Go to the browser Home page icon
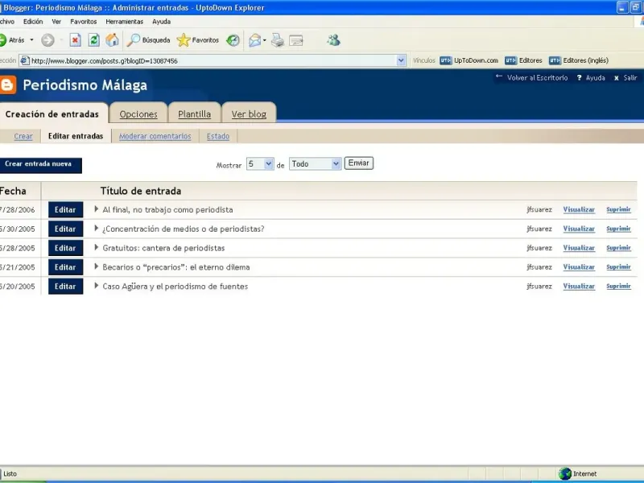The height and width of the screenshot is (483, 644). [112, 40]
